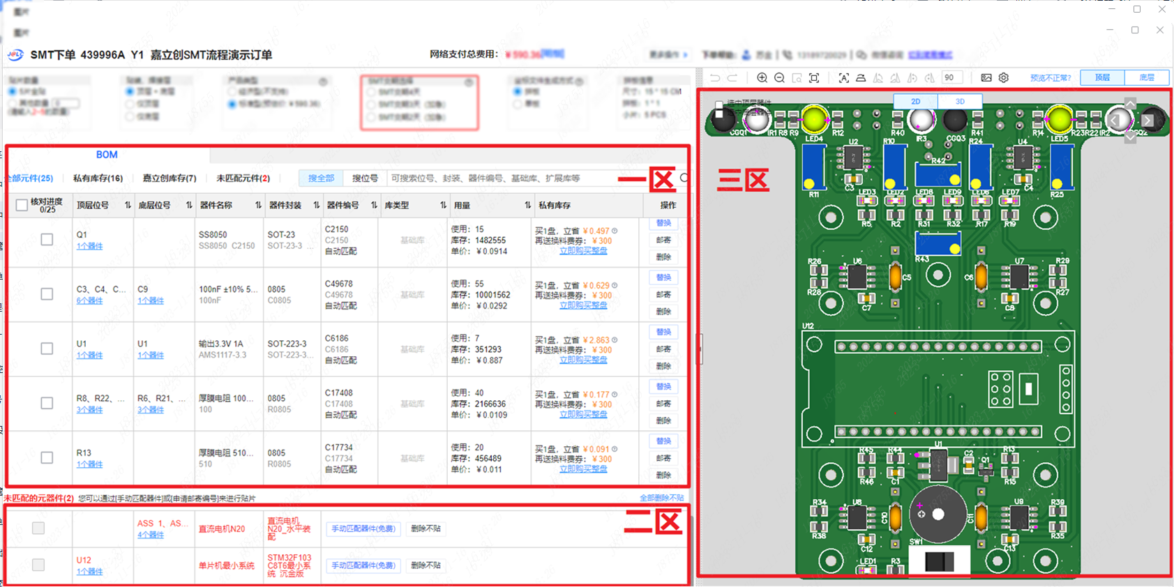Click 立即购买整盘 link in Q1 row
Screen dimensions: 1174x587
pos(583,251)
